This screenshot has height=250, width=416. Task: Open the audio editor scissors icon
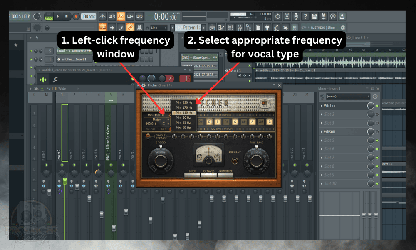tap(287, 17)
